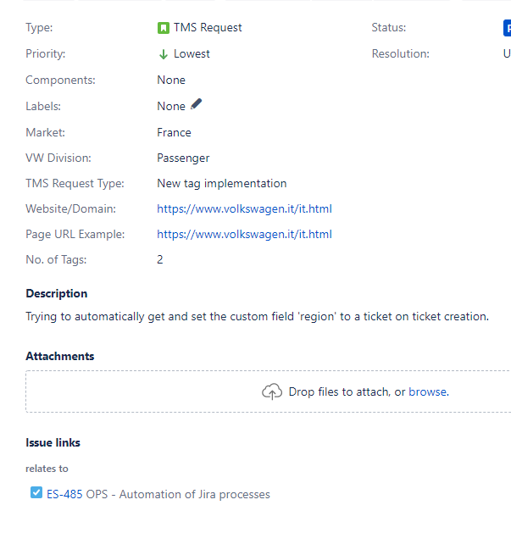Image resolution: width=511 pixels, height=533 pixels.
Task: Click the green Lowest priority arrow icon
Action: [x=164, y=54]
